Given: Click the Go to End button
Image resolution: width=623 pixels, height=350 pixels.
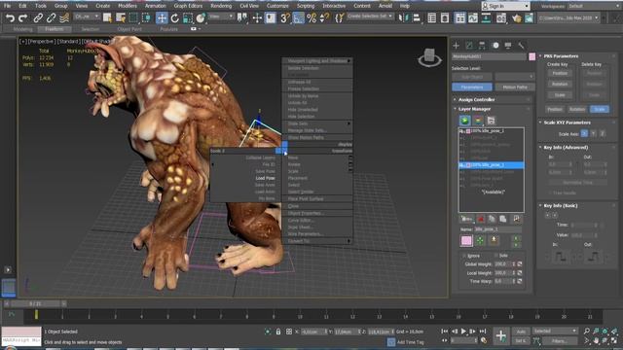Looking at the screenshot, I should (x=483, y=332).
